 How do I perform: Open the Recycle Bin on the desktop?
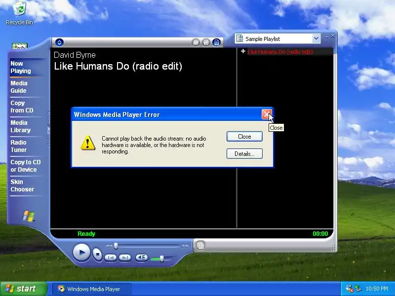click(x=19, y=13)
